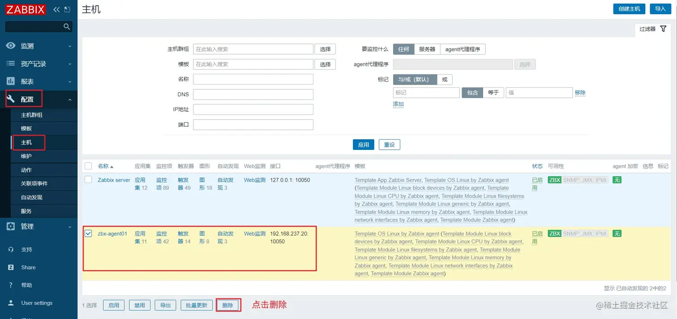677x319 pixels.
Task: Select 包含 tag operator
Action: point(472,93)
